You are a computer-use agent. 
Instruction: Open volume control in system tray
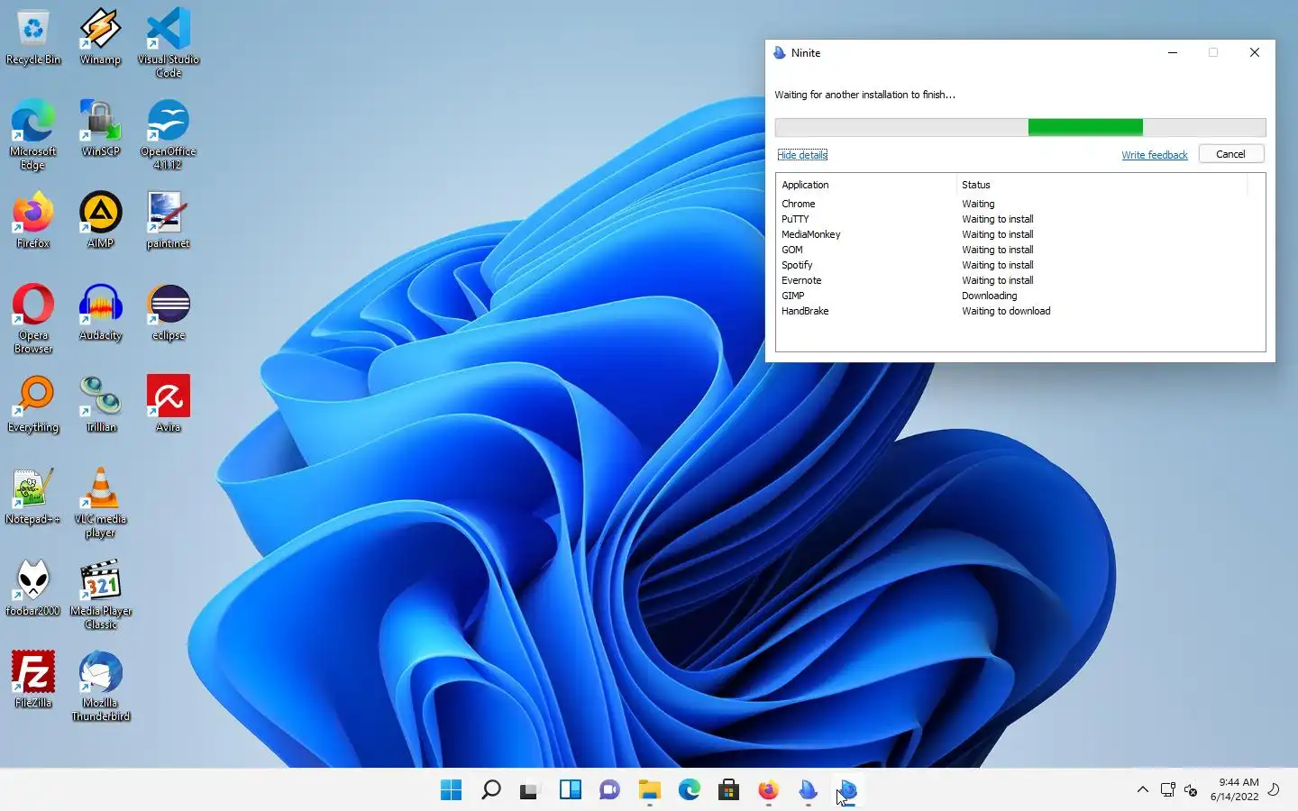click(1191, 790)
